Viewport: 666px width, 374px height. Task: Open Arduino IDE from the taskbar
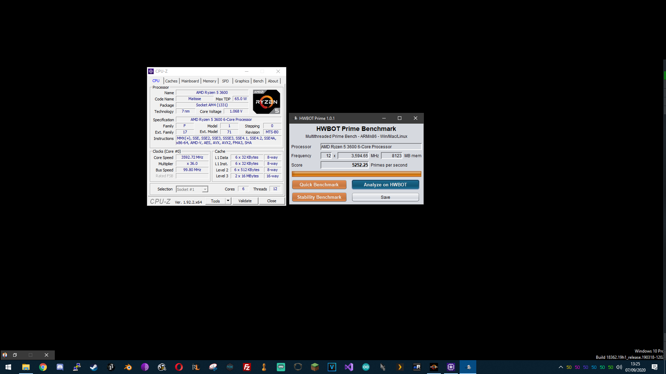coord(366,367)
